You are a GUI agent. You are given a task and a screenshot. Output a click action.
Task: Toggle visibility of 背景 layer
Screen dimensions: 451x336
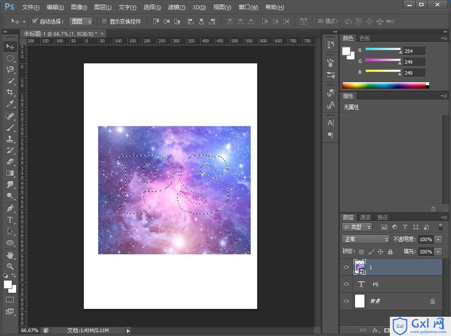346,301
